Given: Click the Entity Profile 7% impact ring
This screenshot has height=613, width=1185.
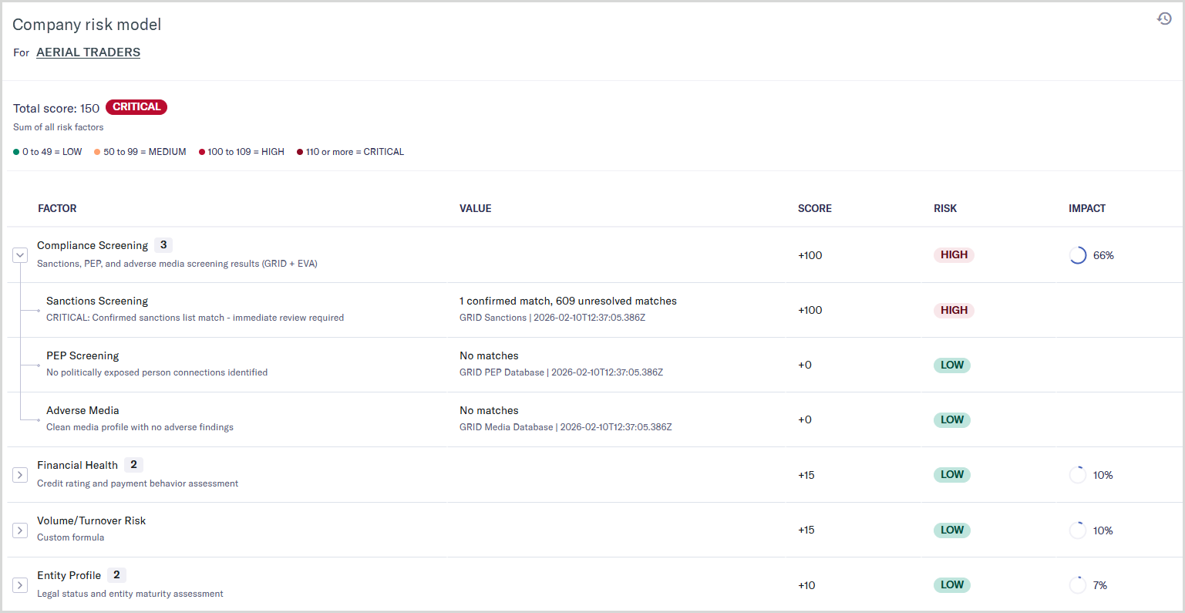Looking at the screenshot, I should [1078, 585].
